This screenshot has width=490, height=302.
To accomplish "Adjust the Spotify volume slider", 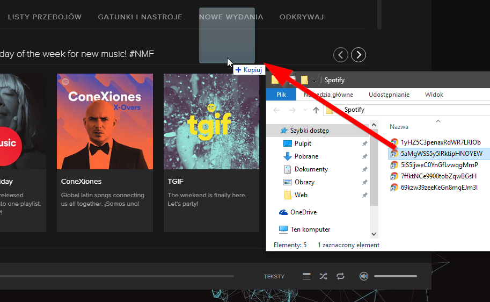I will [x=396, y=276].
